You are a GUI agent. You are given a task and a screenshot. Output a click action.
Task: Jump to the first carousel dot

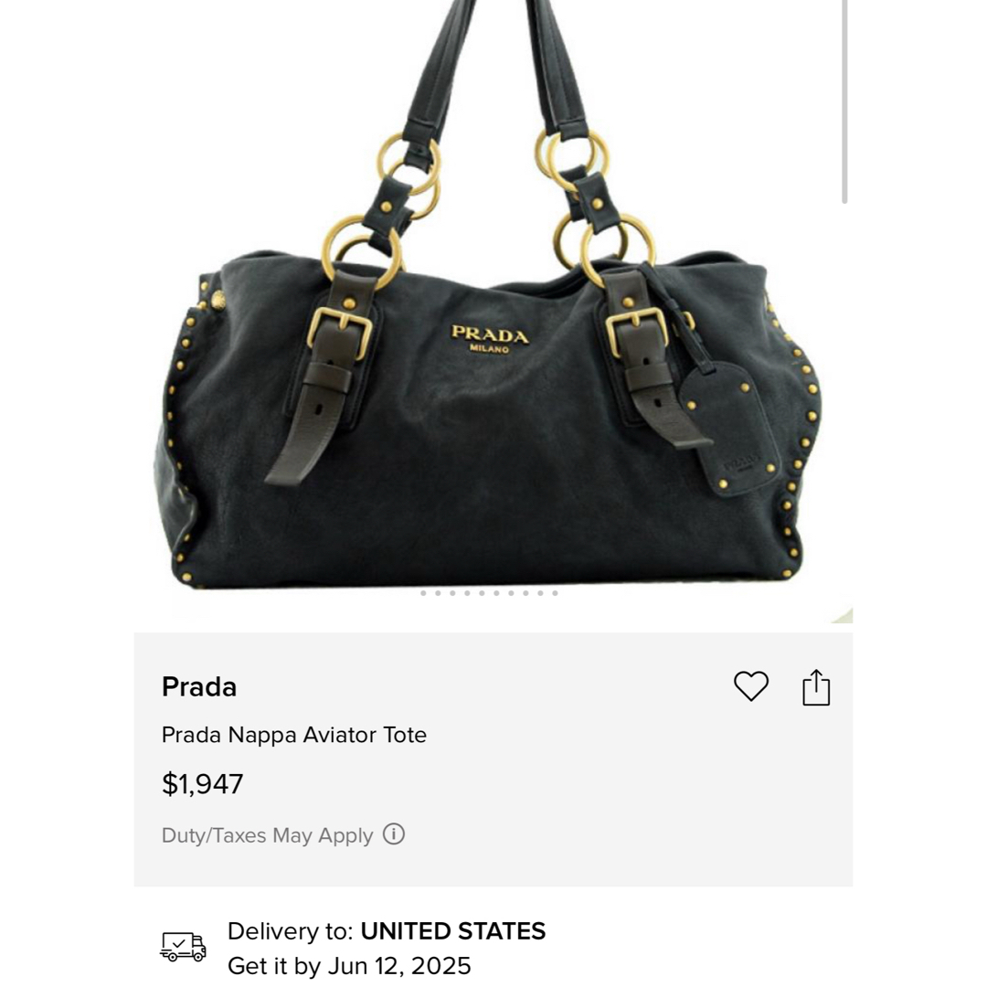[423, 593]
